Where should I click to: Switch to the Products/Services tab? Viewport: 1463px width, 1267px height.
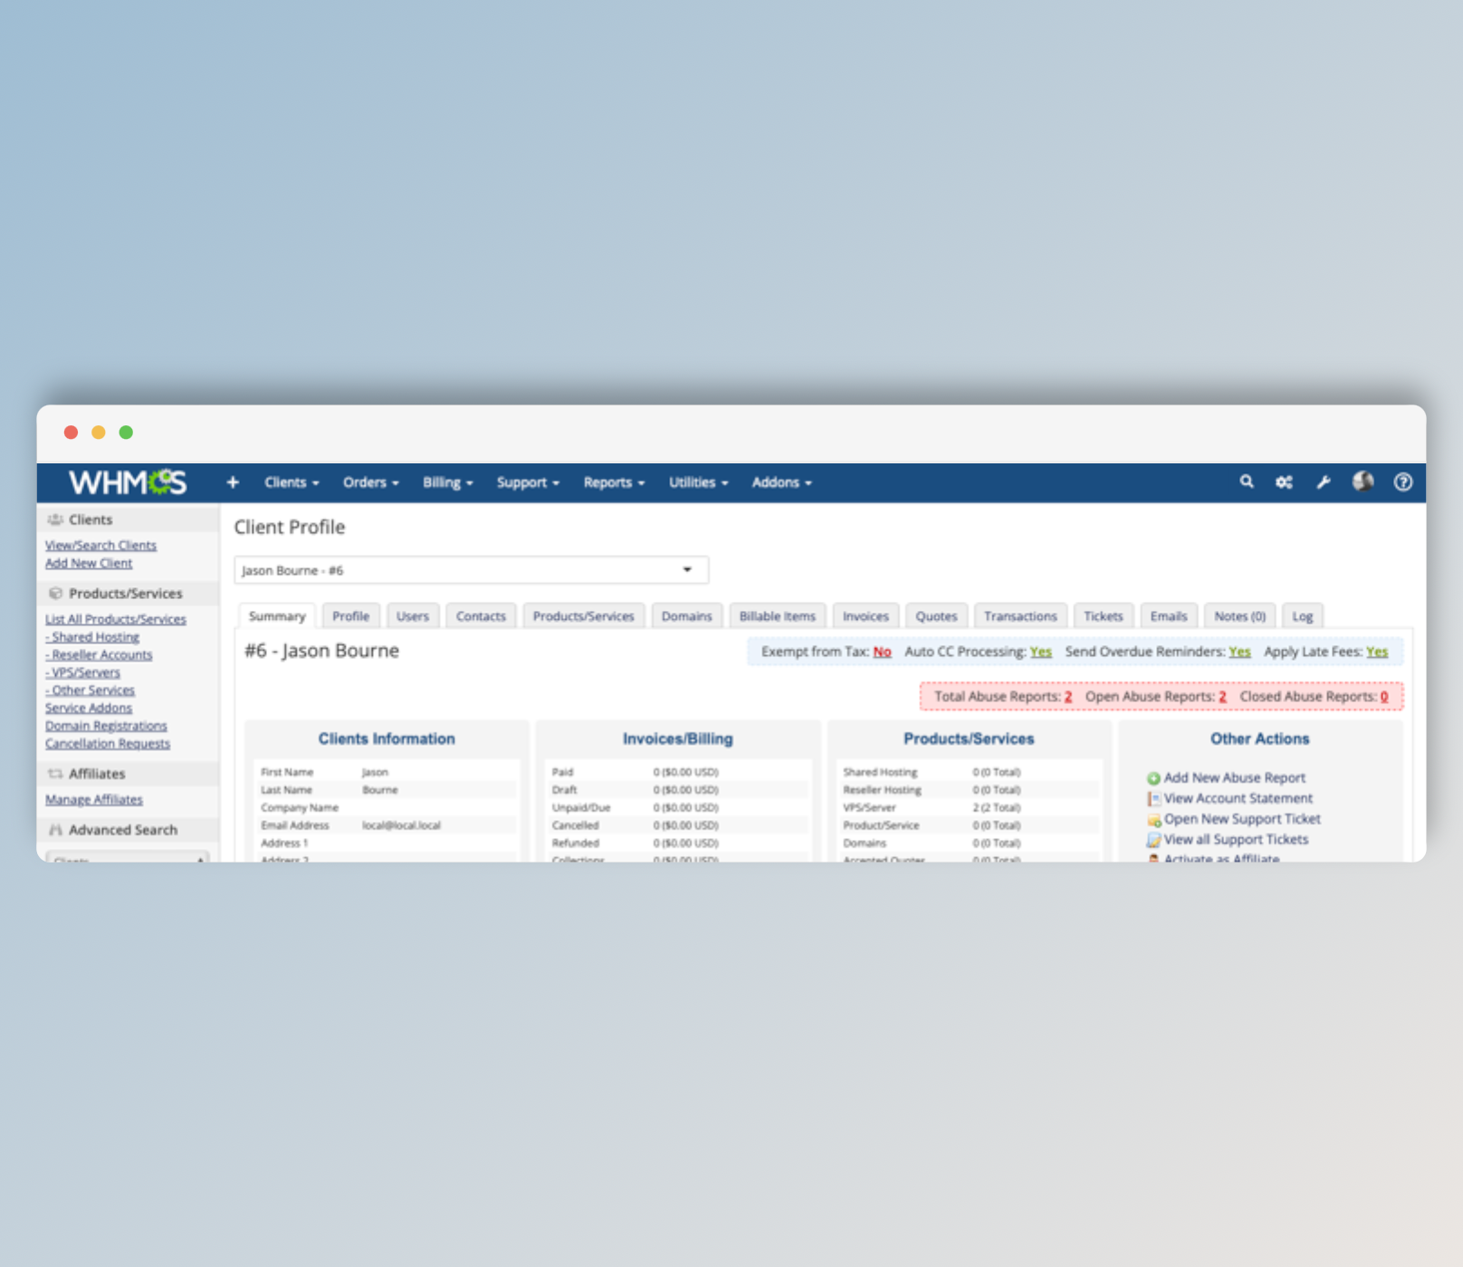(584, 616)
